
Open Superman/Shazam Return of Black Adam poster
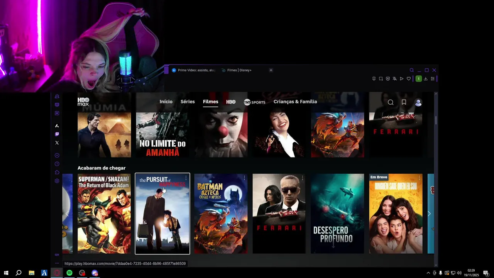tap(104, 214)
